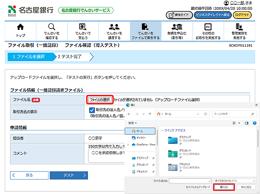Open 融資を申込む (割引等) menu
The width and height of the screenshot is (260, 194).
pos(176,30)
